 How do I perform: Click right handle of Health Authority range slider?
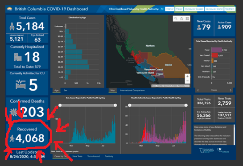(186, 105)
